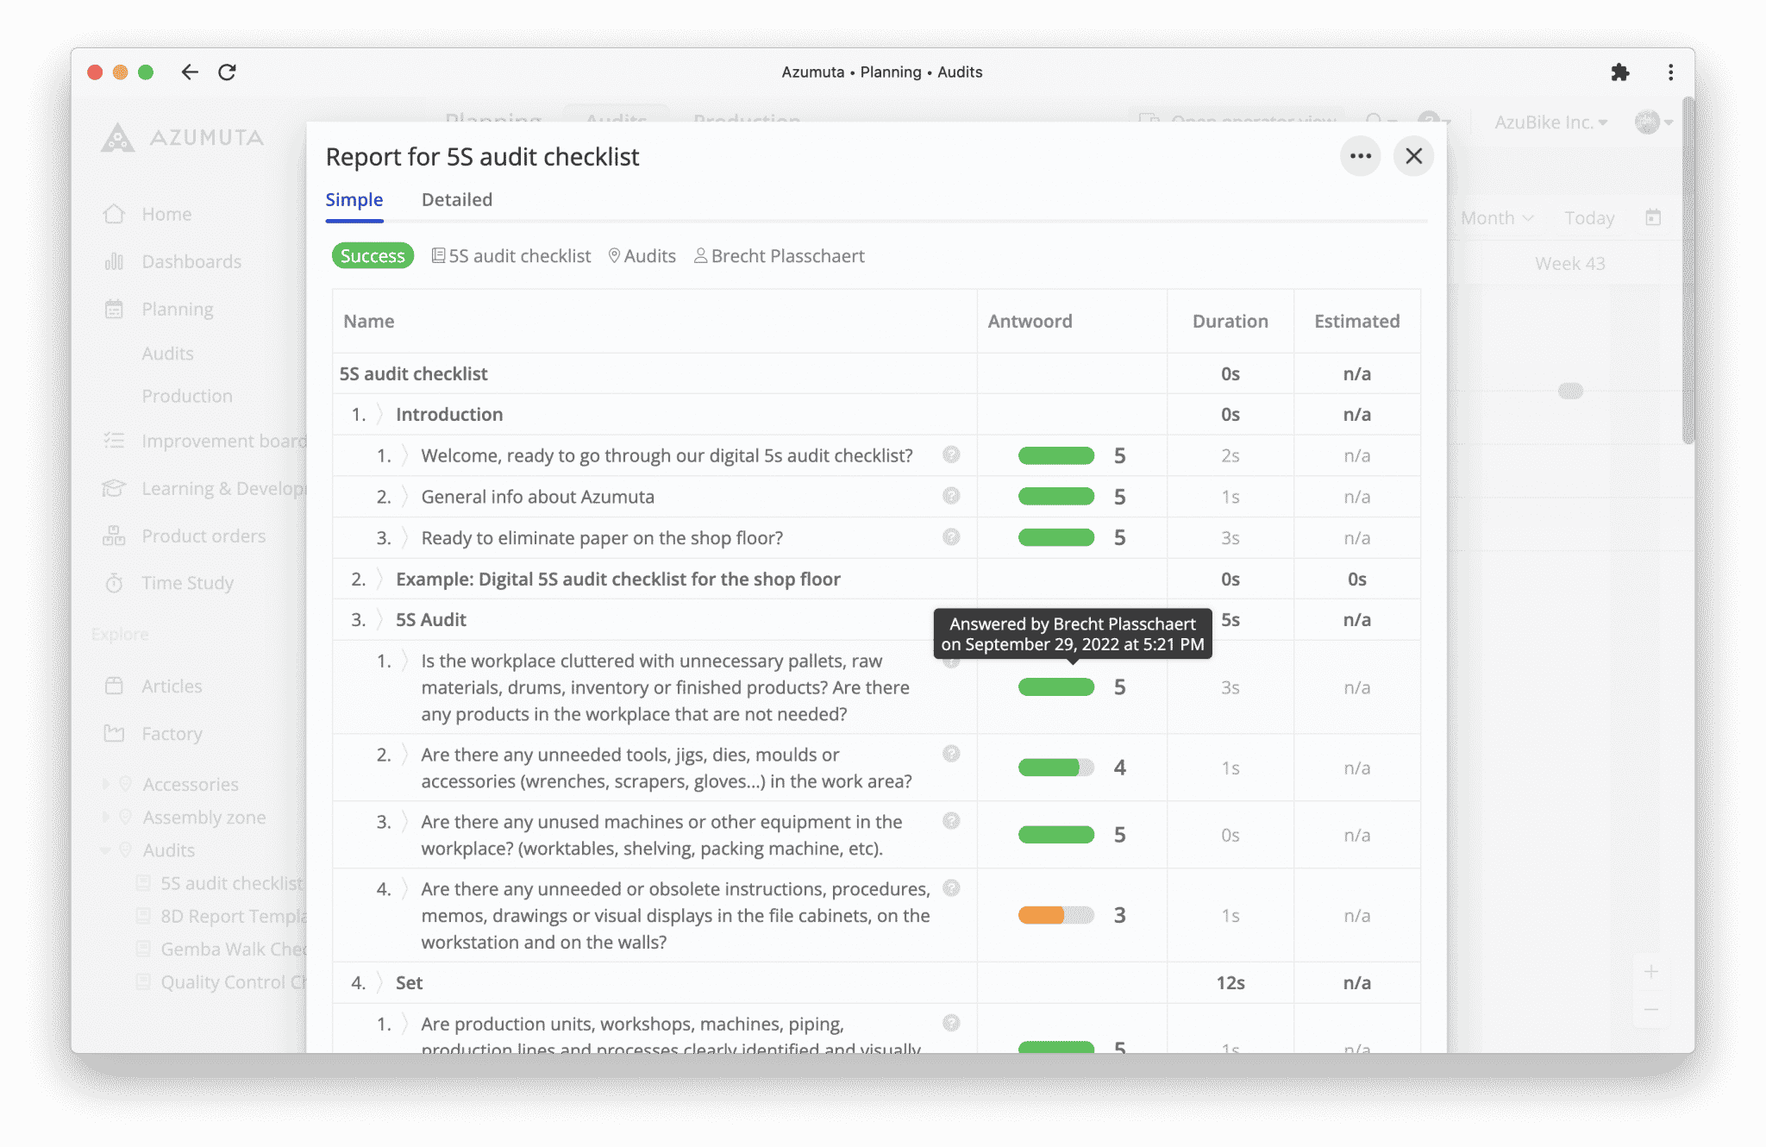
Task: Click the calendar icon next to Today
Action: pos(1653,217)
